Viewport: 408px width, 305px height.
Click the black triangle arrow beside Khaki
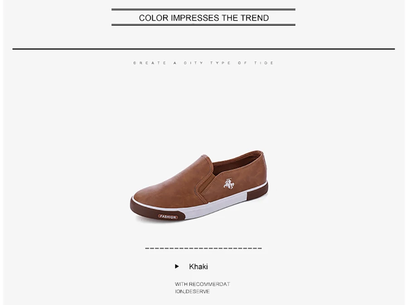(x=177, y=266)
